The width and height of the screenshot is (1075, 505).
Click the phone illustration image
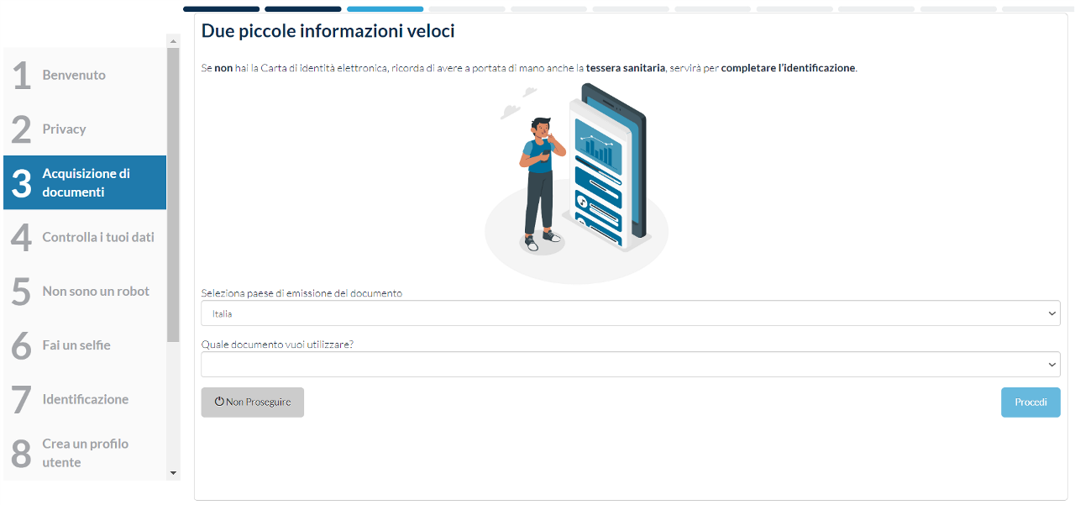[x=576, y=182]
